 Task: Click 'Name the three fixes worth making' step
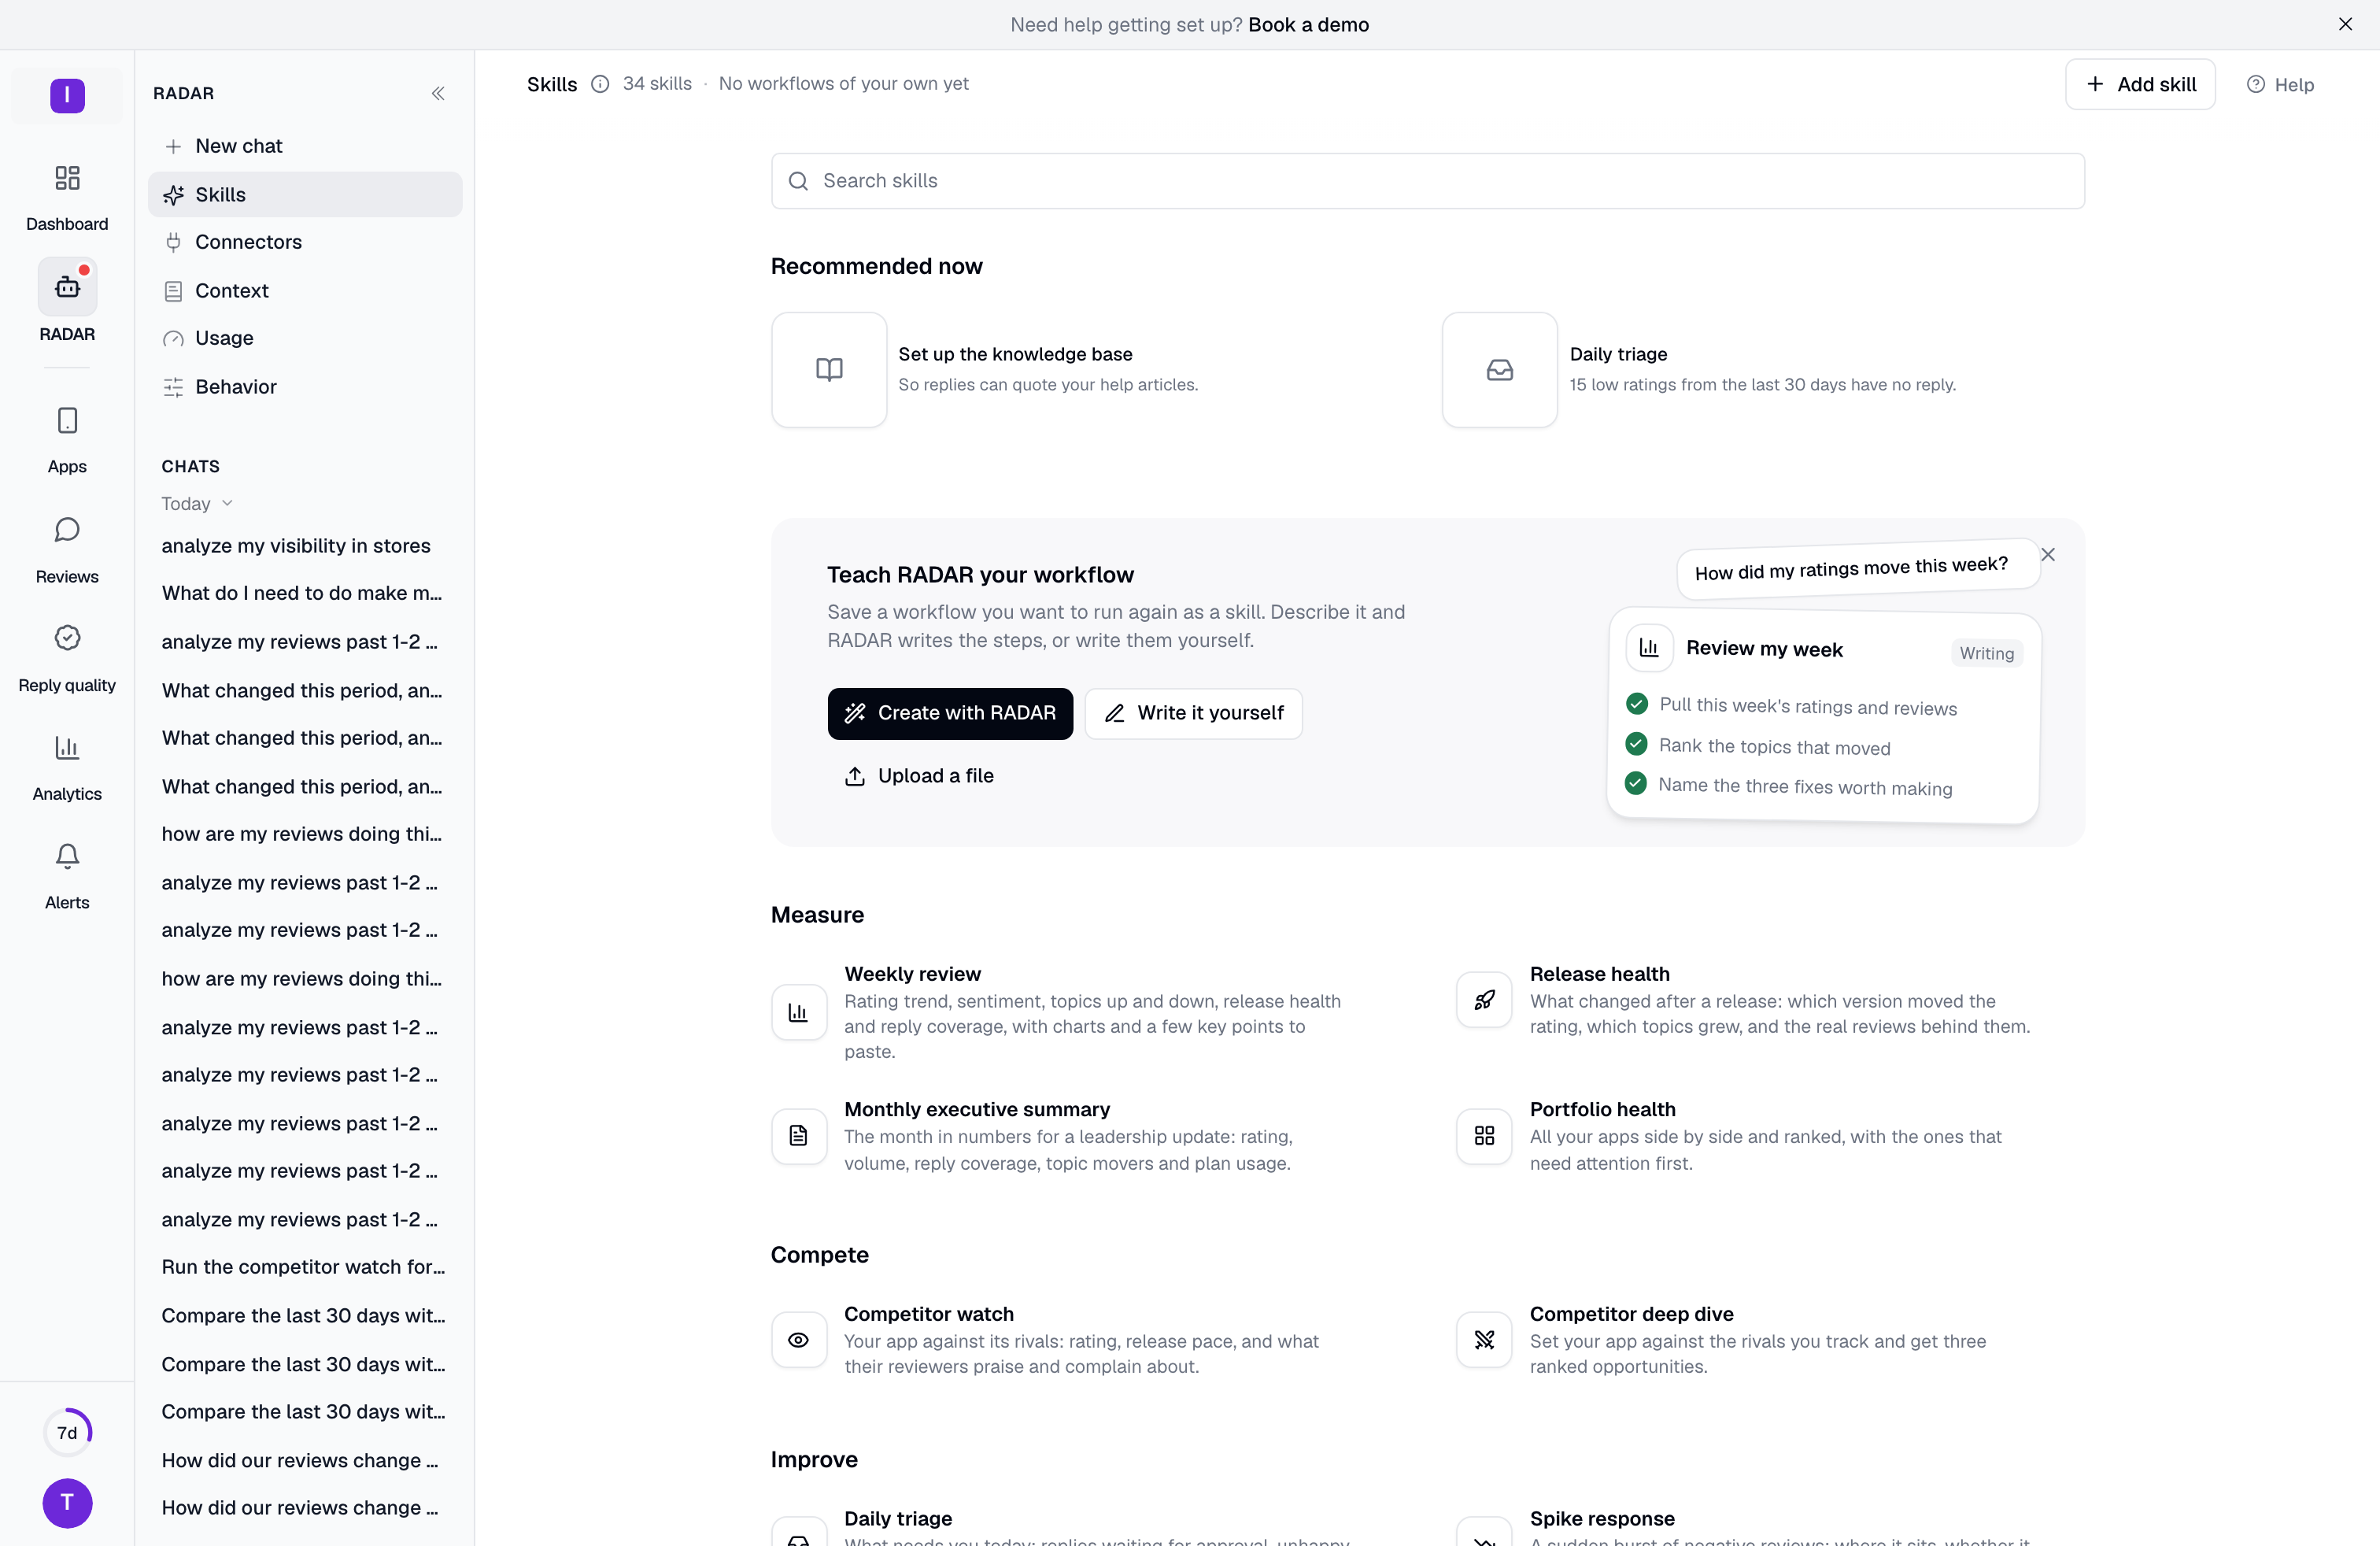(1804, 786)
